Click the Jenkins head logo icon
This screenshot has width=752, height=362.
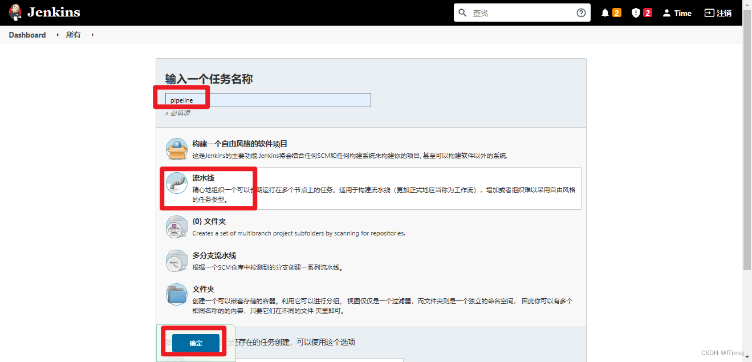coord(14,12)
